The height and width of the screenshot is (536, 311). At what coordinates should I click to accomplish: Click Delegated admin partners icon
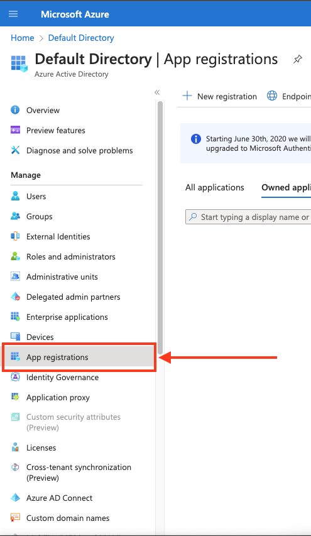coord(15,297)
